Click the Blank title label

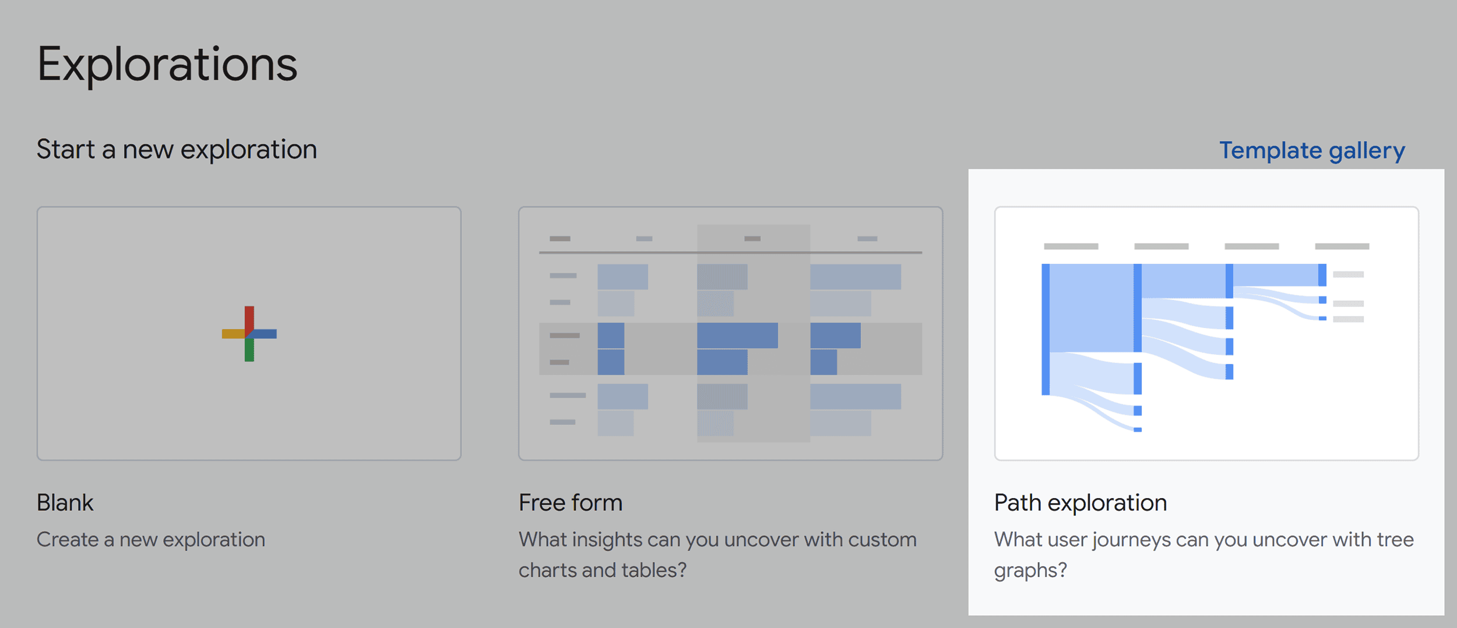(x=65, y=503)
